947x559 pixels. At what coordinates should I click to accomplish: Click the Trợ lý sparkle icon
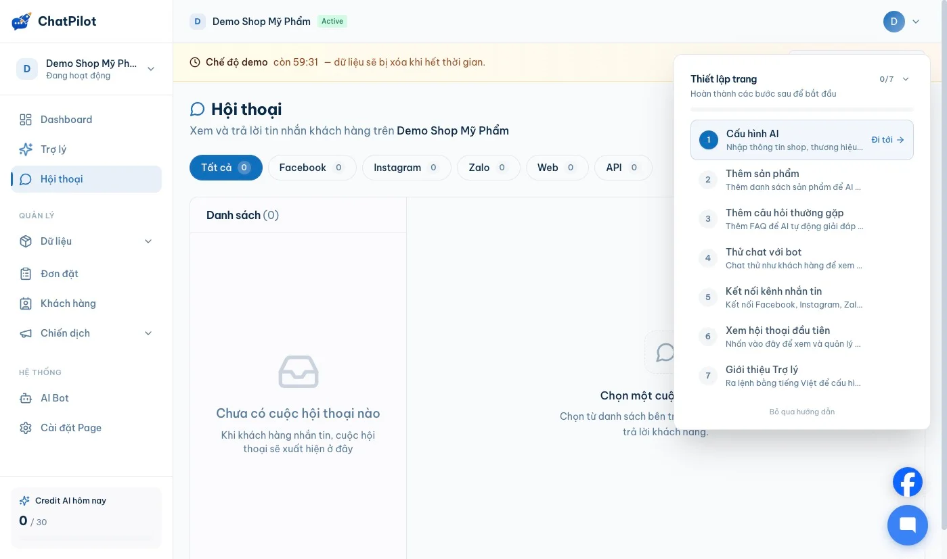(26, 149)
